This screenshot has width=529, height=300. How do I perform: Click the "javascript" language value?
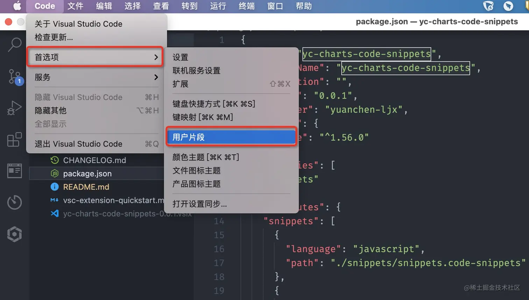pos(386,249)
